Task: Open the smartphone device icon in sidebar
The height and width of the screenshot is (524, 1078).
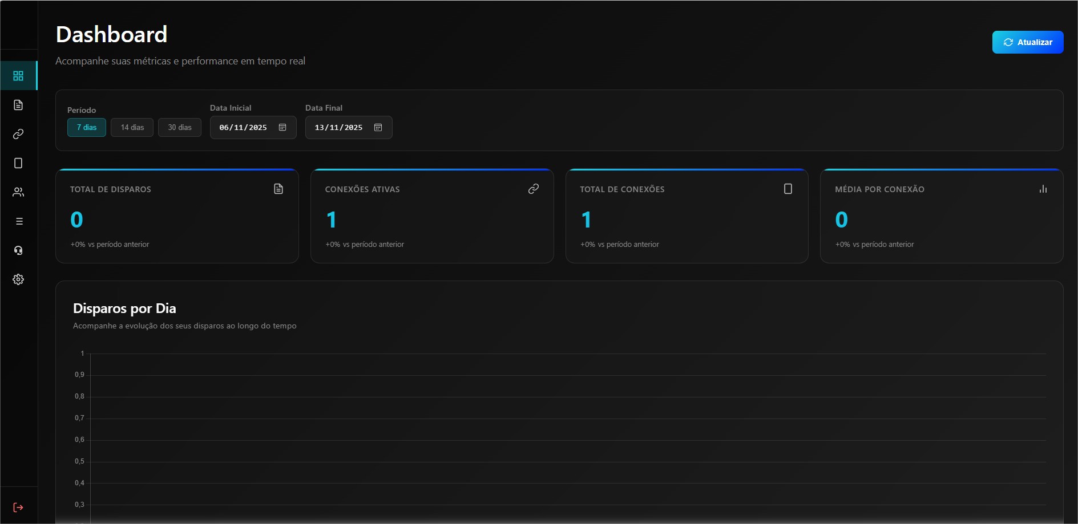Action: tap(18, 163)
